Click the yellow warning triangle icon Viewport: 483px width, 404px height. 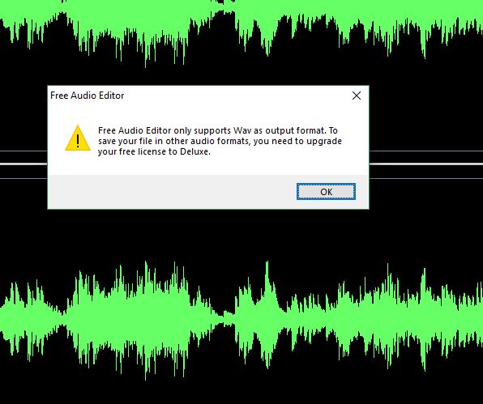point(78,138)
